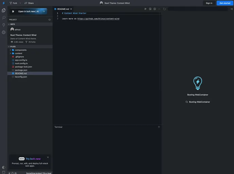Add a new terminal with plus icon
This screenshot has height=174, width=234.
click(x=159, y=127)
